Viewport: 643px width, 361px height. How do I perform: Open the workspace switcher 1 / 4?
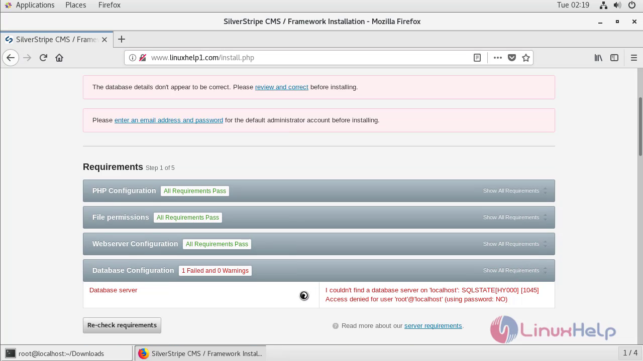tap(630, 353)
